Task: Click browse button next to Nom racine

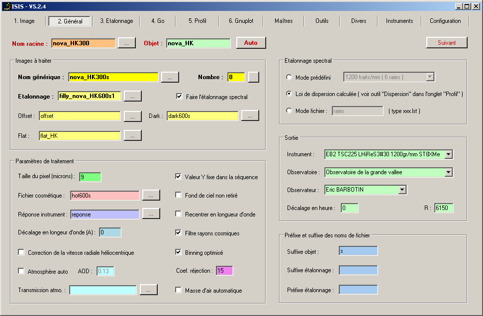Action: pos(126,43)
